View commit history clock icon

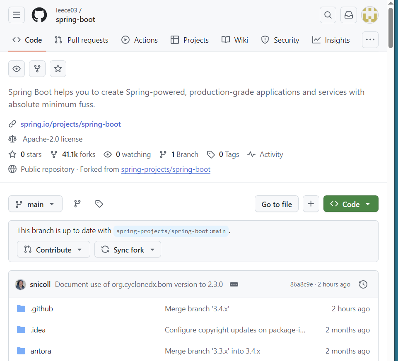(x=363, y=284)
